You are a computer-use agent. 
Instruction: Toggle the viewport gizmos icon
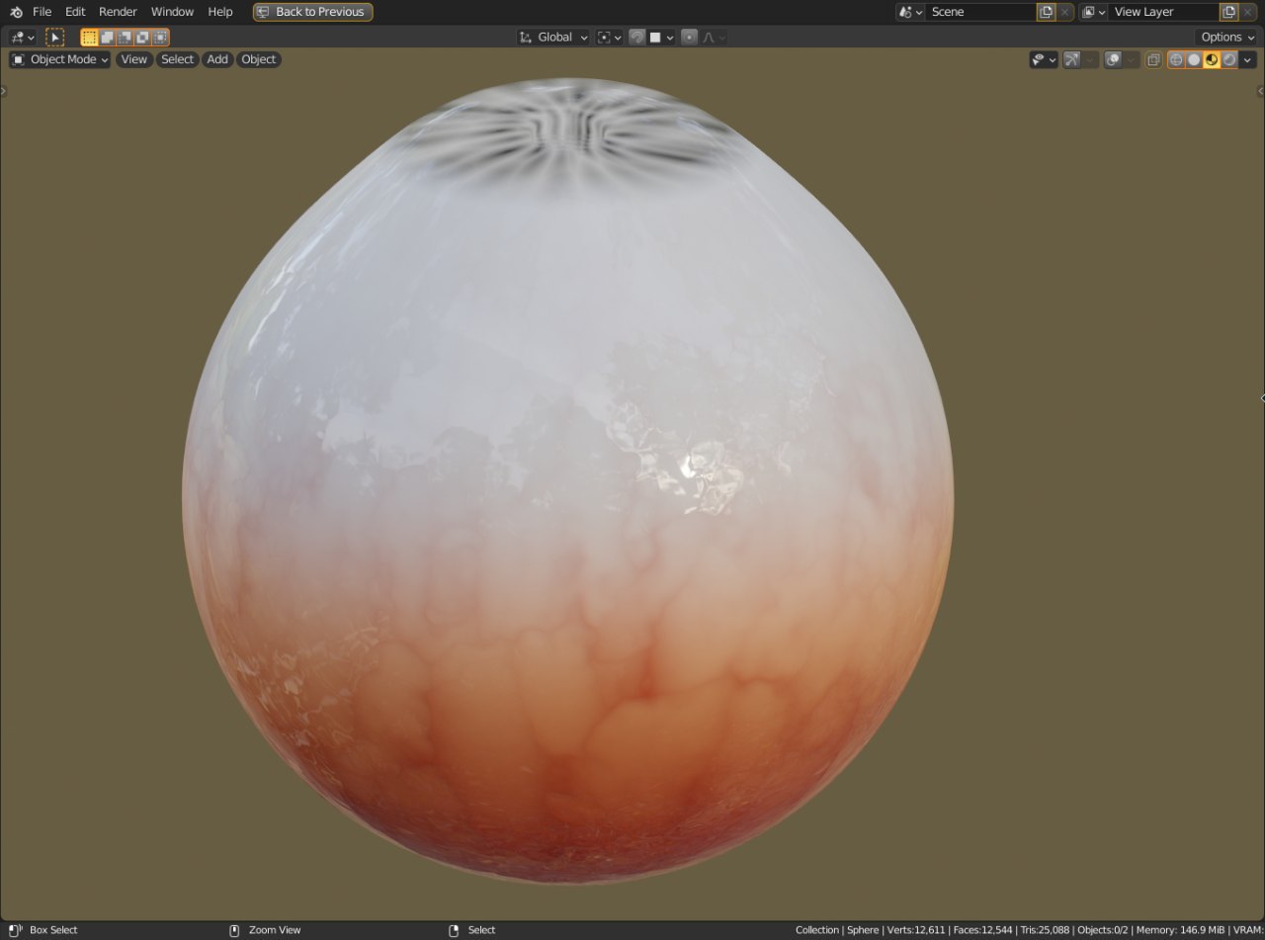tap(1071, 59)
